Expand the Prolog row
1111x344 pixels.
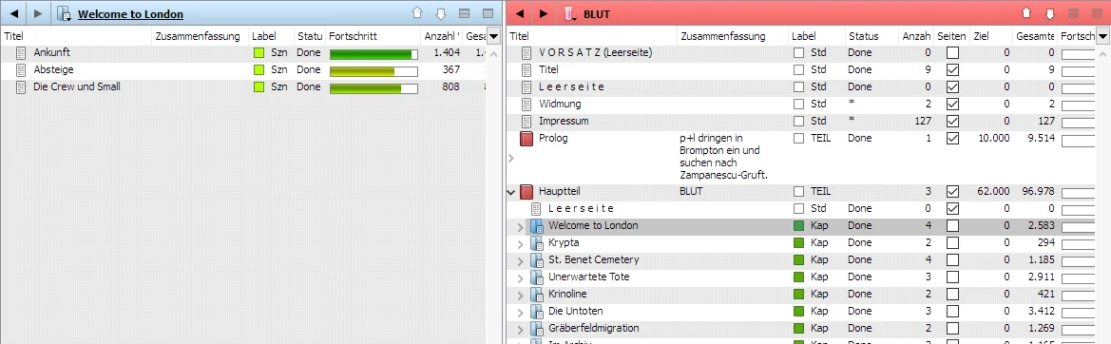[x=511, y=159]
